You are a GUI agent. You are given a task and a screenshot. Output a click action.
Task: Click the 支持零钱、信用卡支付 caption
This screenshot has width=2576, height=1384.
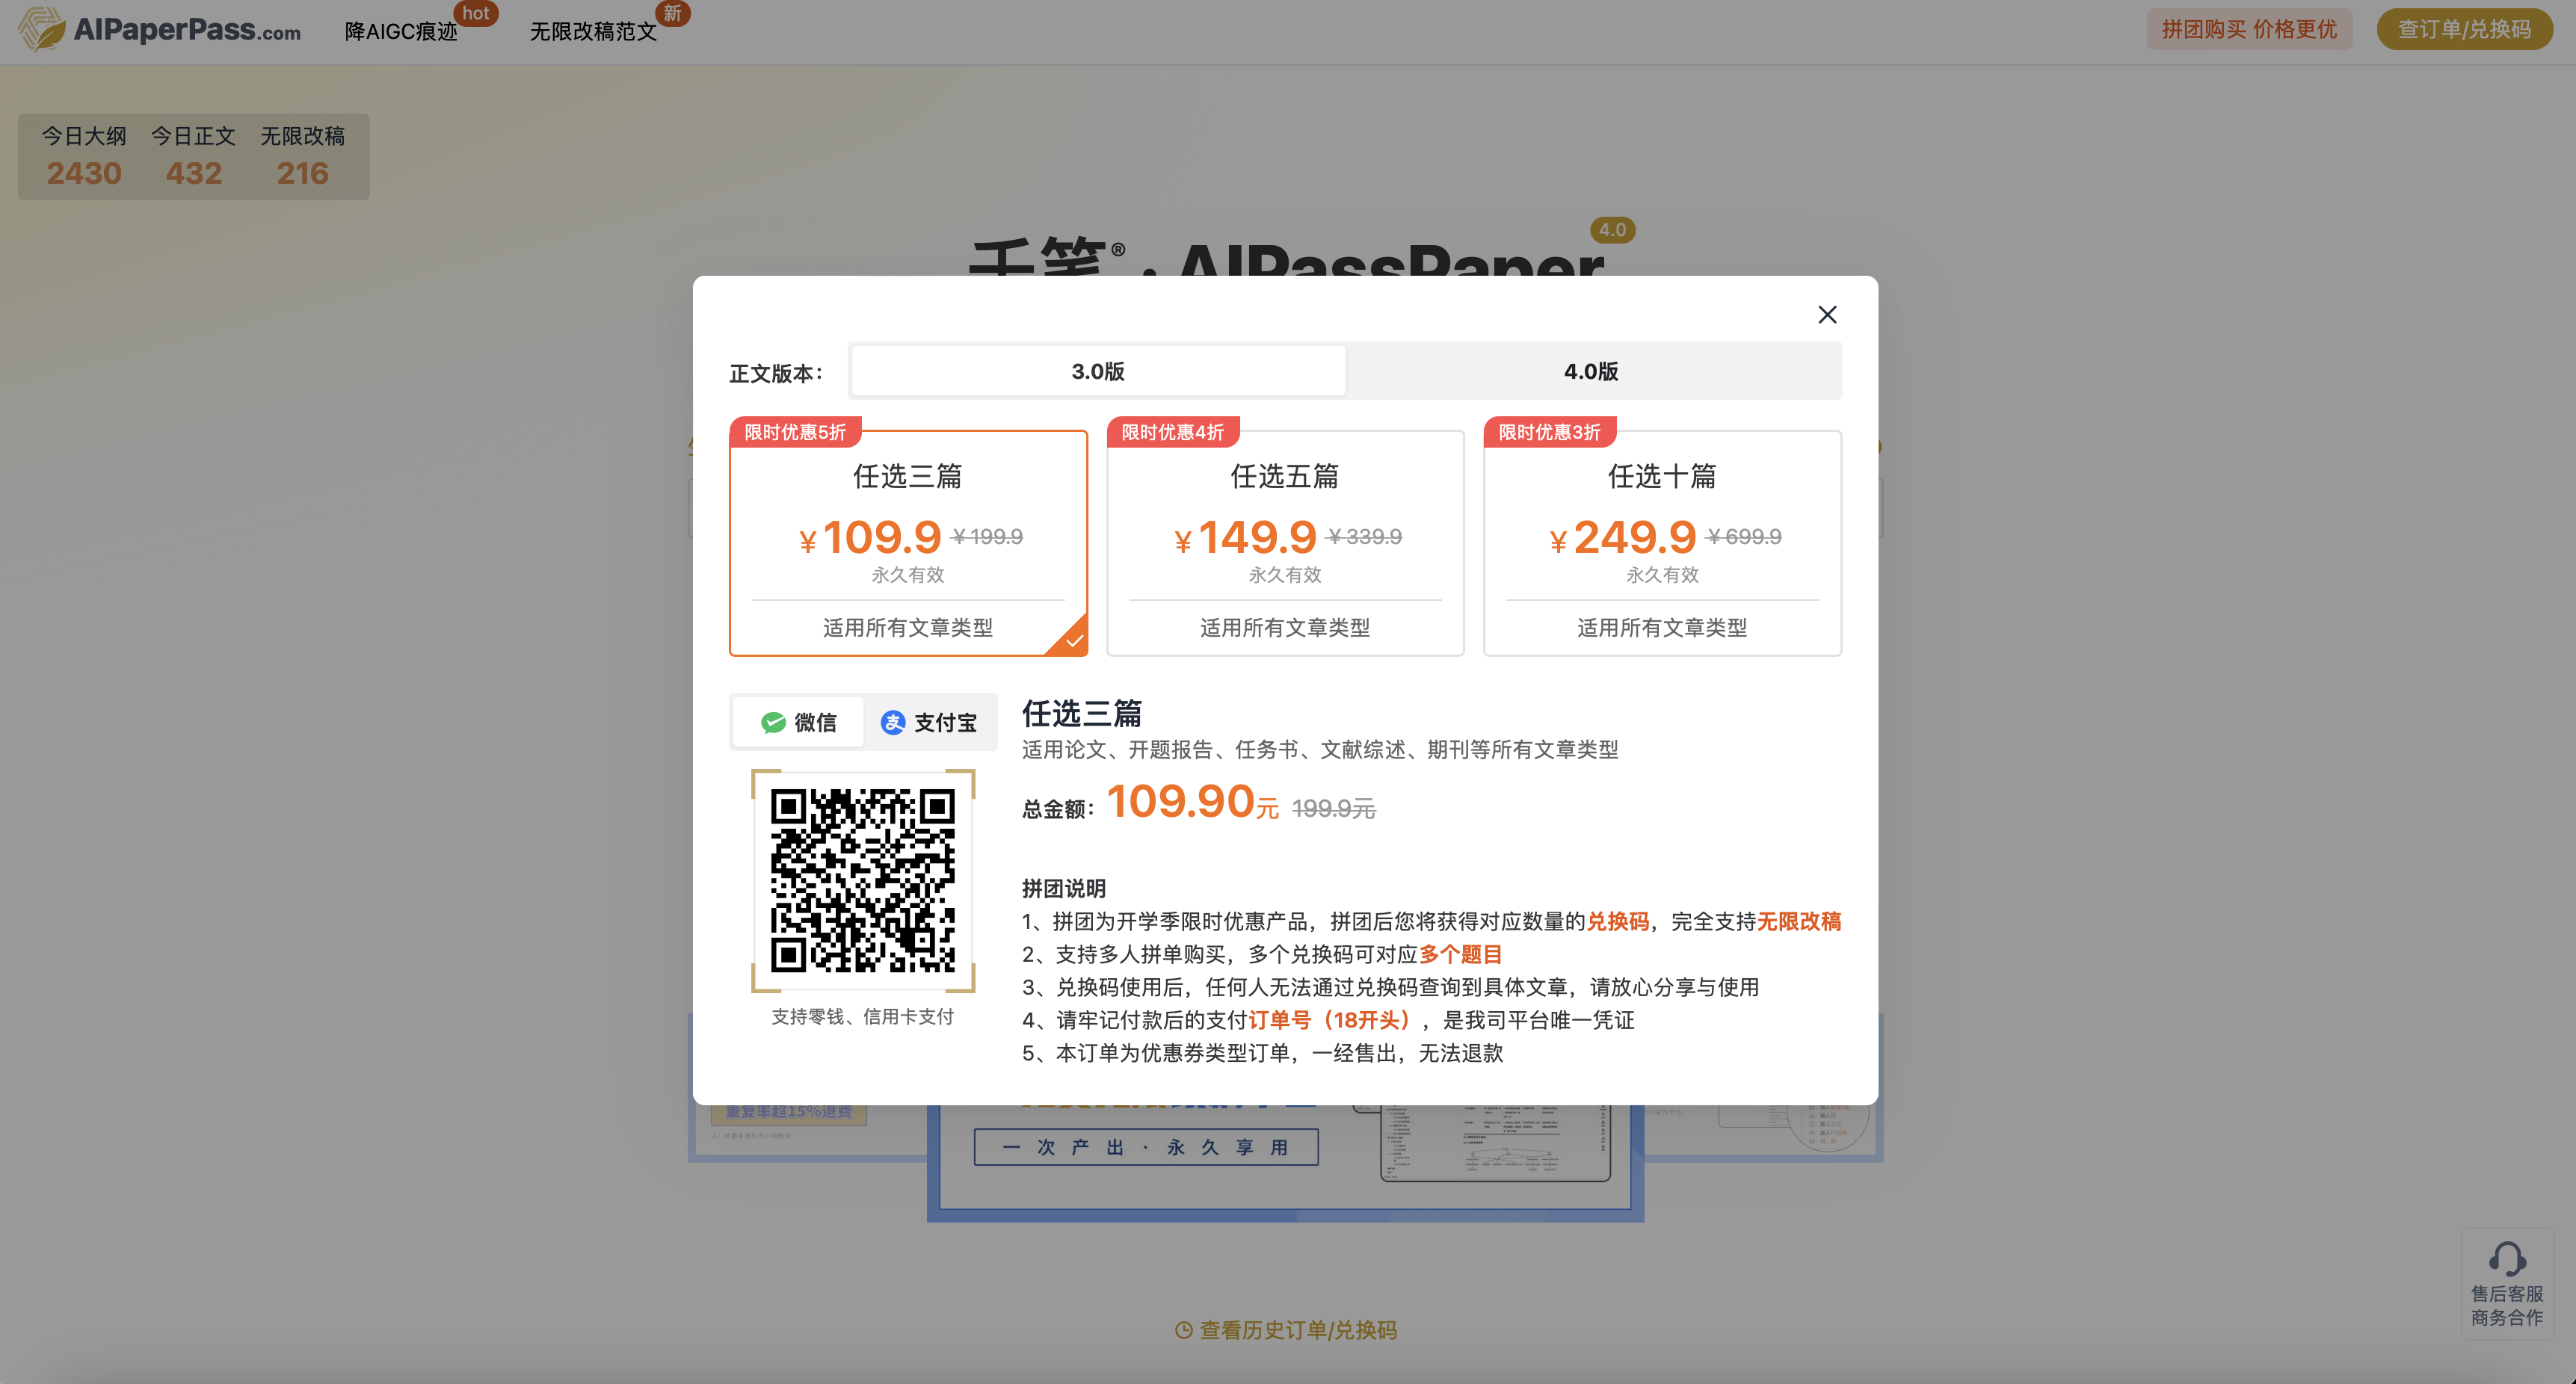(x=862, y=1016)
